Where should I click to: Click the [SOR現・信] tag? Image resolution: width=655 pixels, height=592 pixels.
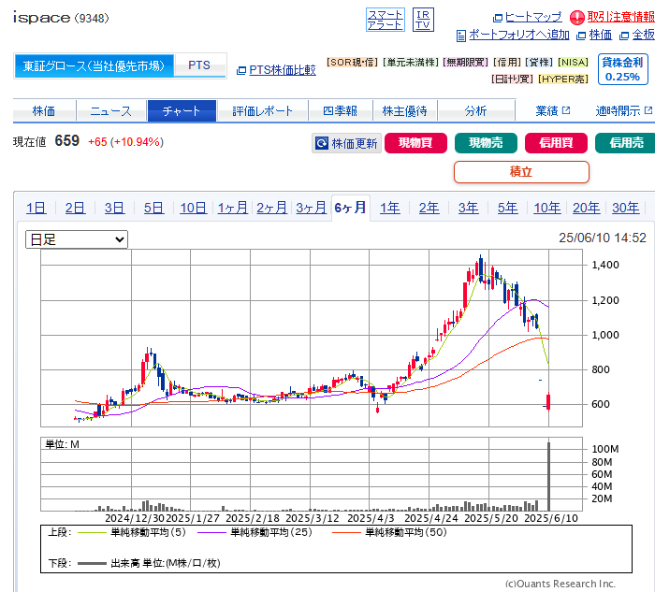point(353,63)
